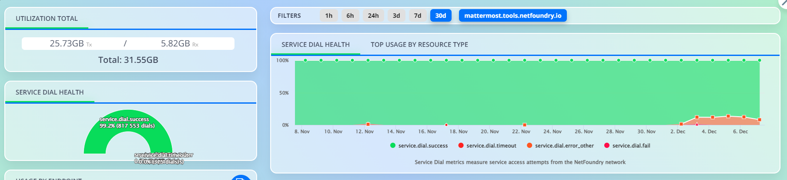
Task: Click the 12. Nov error_other data marker
Action: [368, 124]
